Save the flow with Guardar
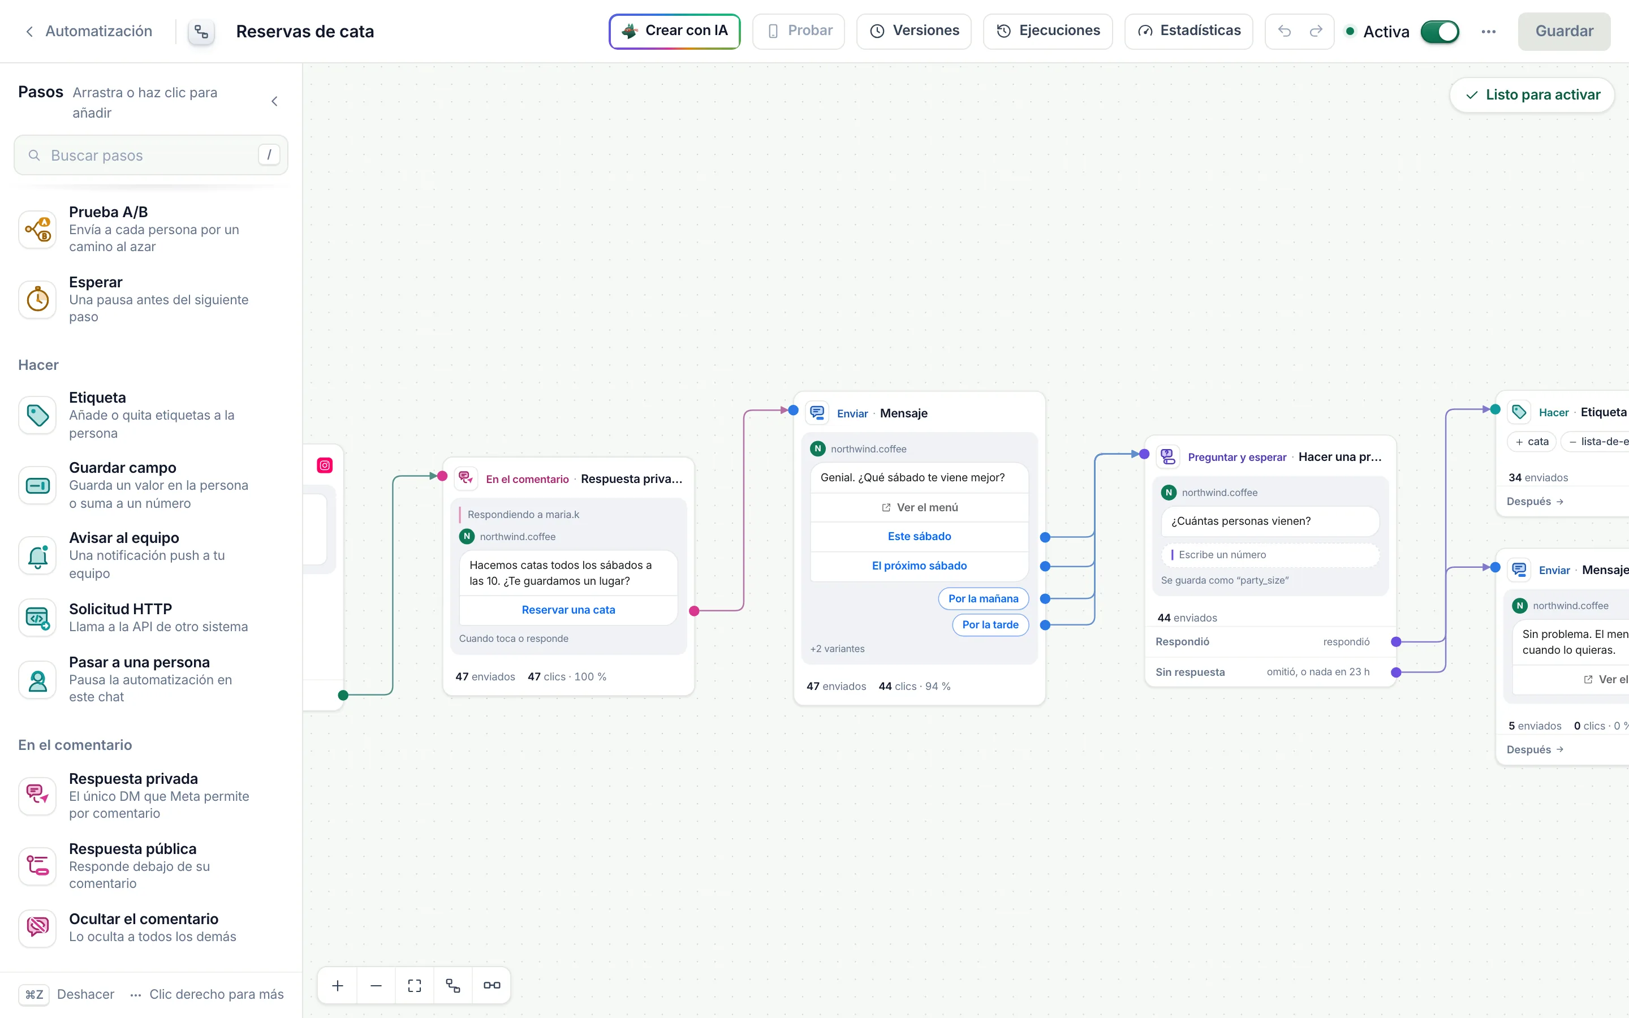The image size is (1629, 1018). point(1565,31)
